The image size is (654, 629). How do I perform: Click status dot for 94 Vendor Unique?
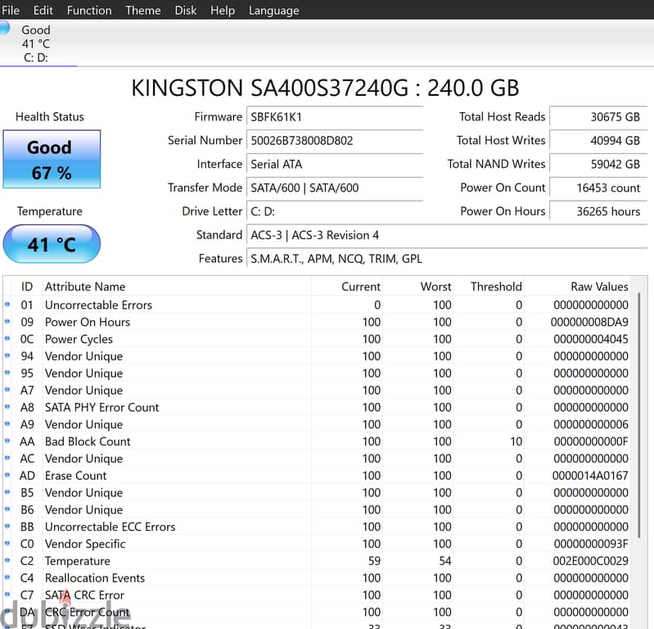pyautogui.click(x=7, y=355)
